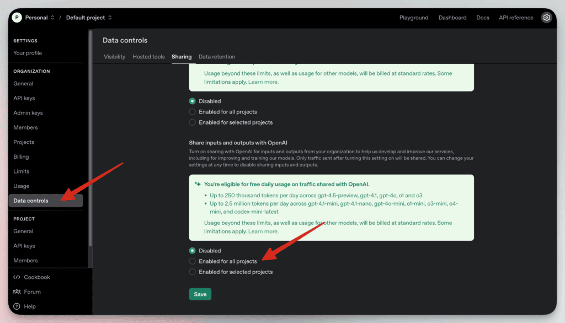
Task: Open Admin keys page
Action: coord(28,112)
